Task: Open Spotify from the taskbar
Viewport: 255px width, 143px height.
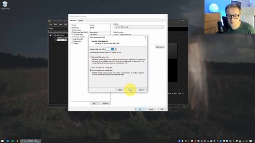Action: pos(12,141)
